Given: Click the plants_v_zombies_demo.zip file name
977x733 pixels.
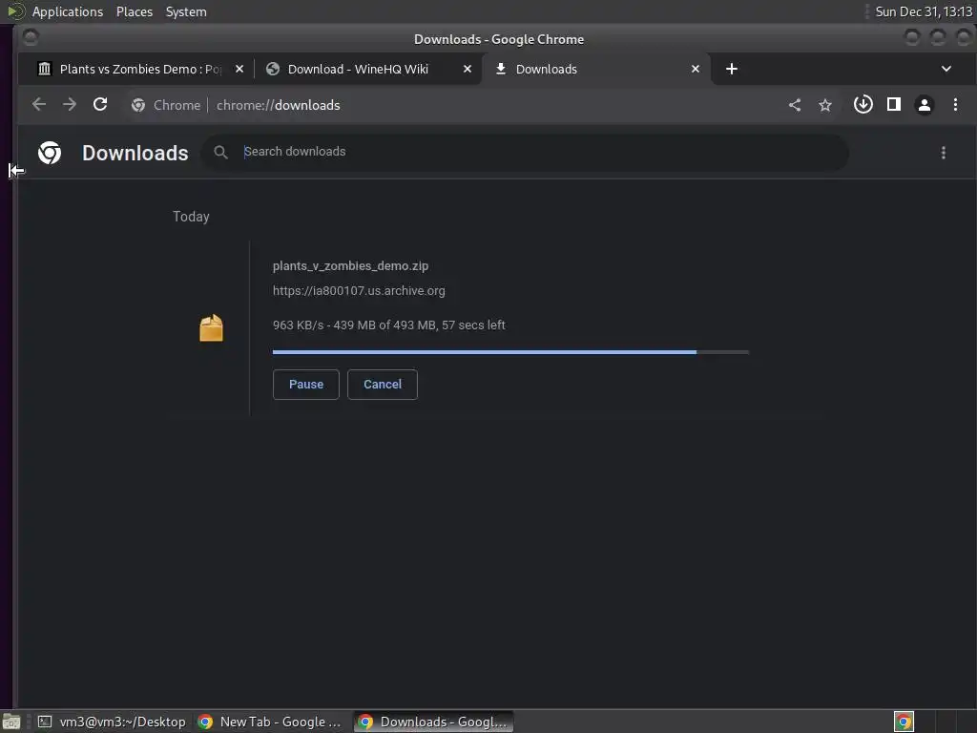Looking at the screenshot, I should (351, 266).
